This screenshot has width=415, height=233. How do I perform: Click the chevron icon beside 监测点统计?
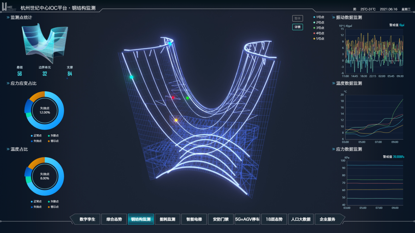point(8,18)
